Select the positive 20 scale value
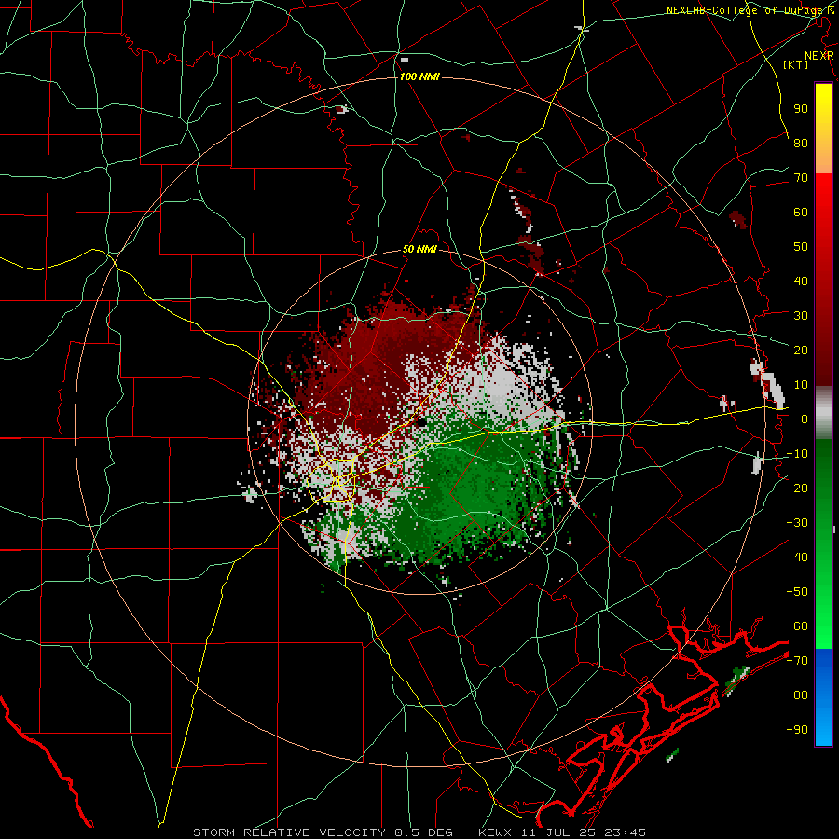Screen dimensions: 839x839 (x=801, y=351)
